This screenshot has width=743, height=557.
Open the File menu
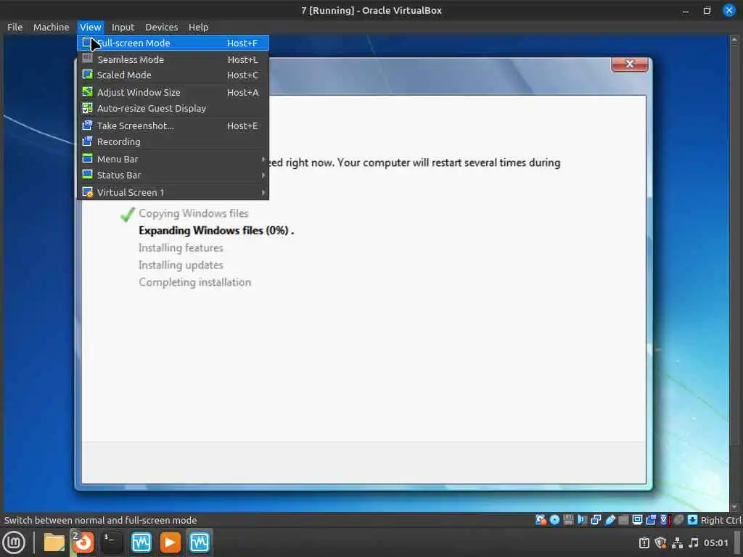[x=15, y=27]
